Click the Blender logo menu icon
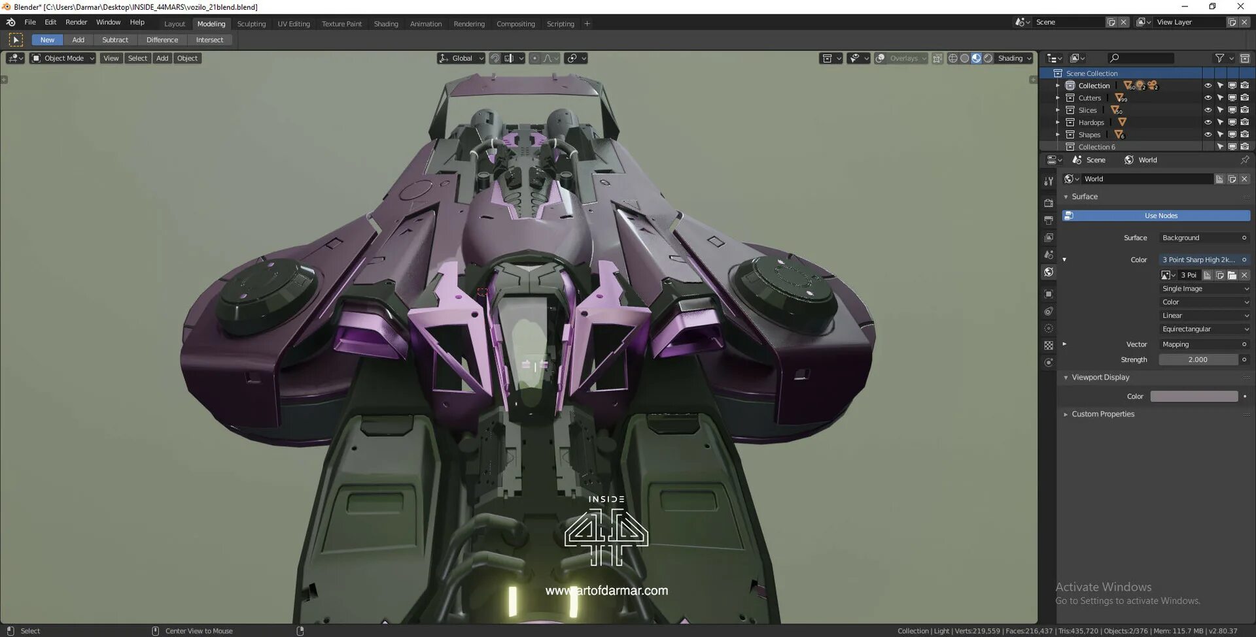Image resolution: width=1256 pixels, height=637 pixels. click(11, 22)
